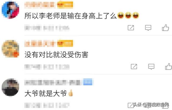Like the 没有对比就没受伤害 comment

point(169,66)
